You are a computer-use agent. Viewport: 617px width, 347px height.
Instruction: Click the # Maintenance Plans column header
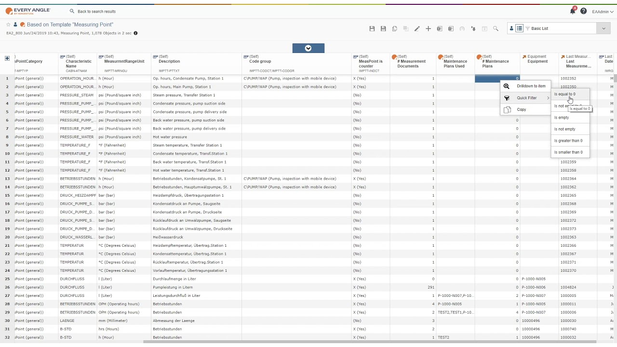pos(497,64)
